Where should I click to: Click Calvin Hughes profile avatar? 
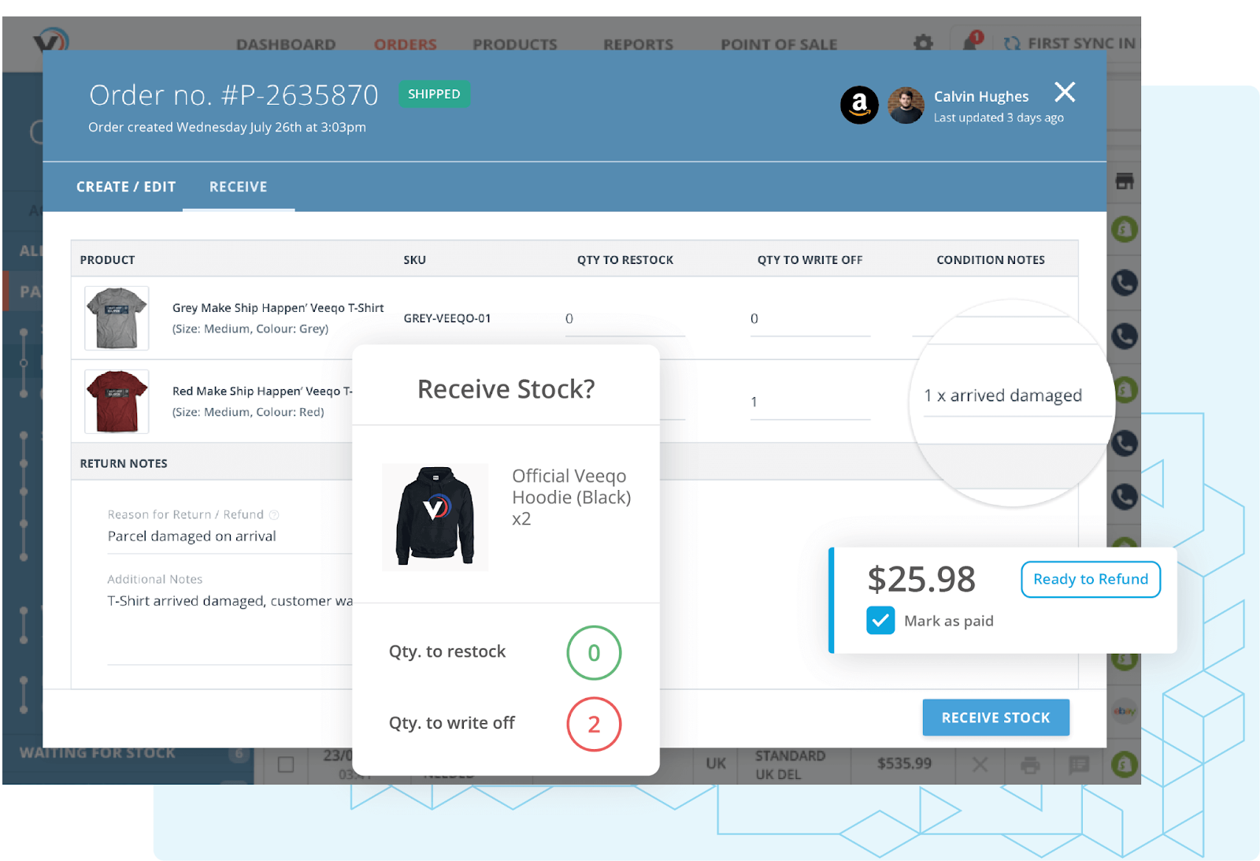906,105
